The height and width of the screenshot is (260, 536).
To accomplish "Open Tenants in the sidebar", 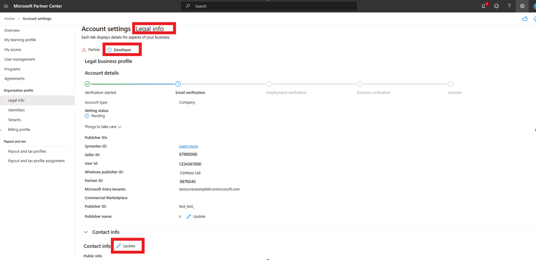I will (x=14, y=120).
